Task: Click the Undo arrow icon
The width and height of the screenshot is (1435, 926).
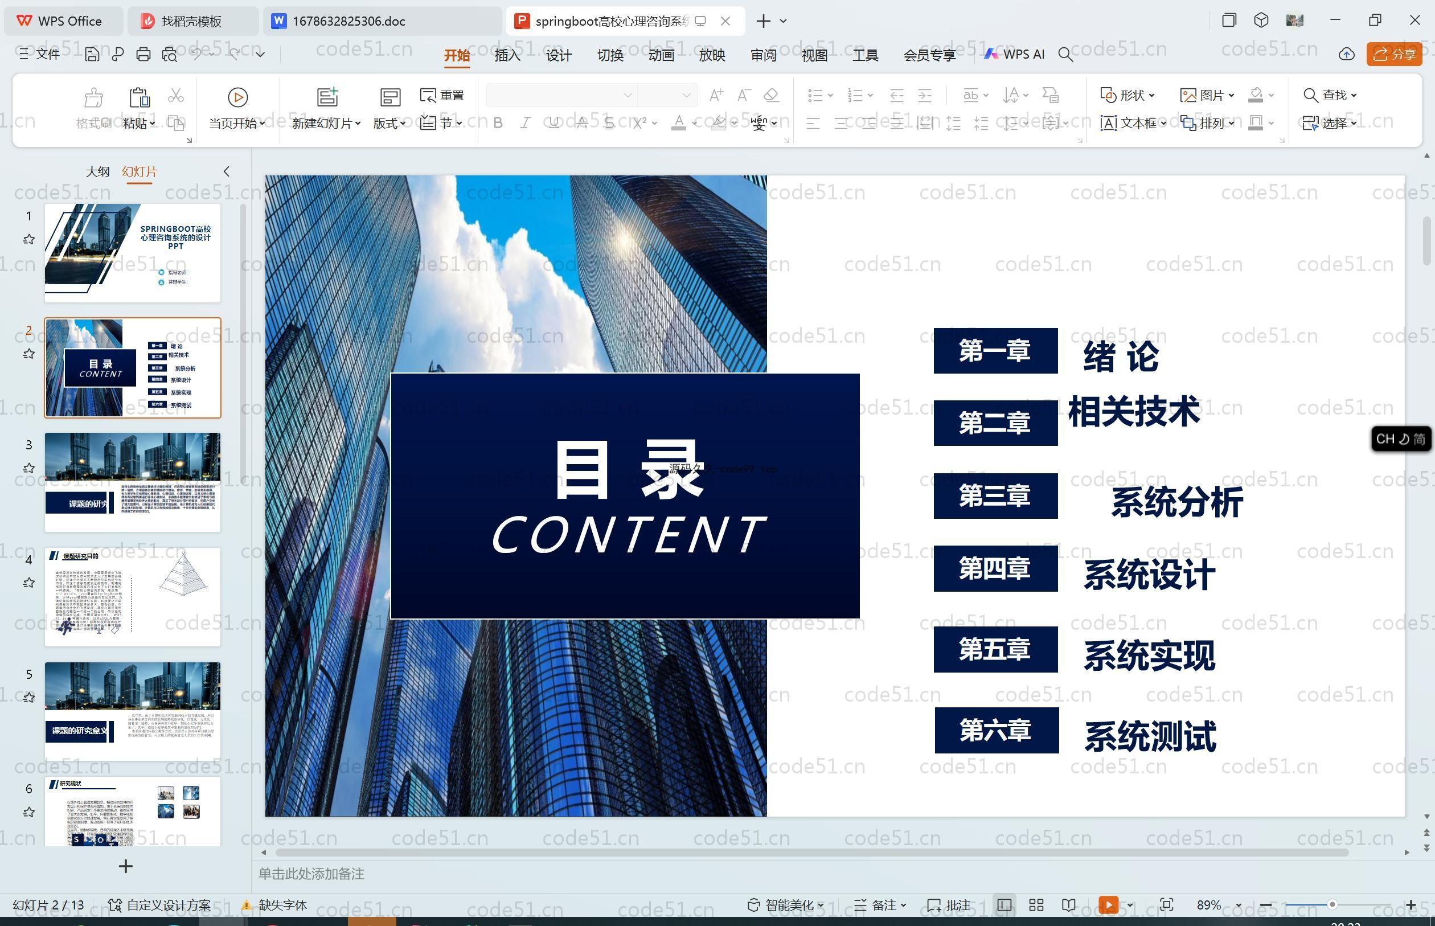Action: tap(197, 54)
